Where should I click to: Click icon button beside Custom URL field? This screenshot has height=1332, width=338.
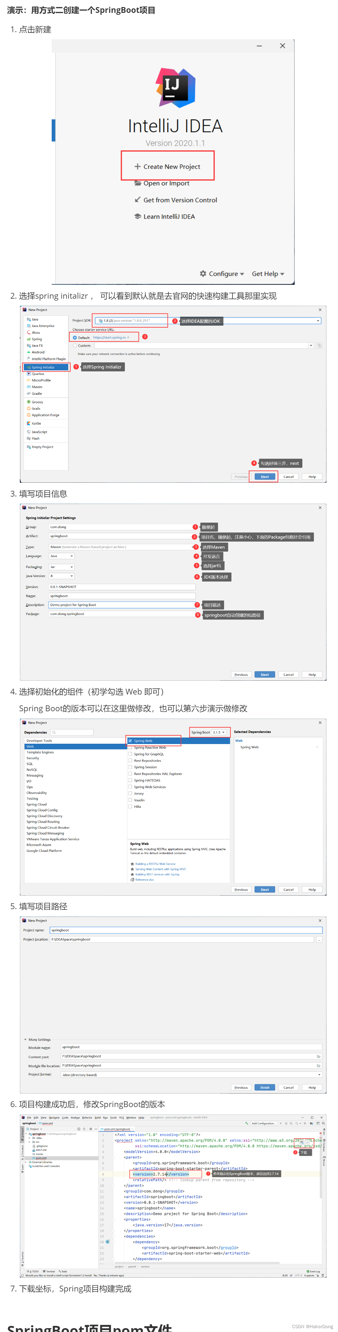coord(319,345)
